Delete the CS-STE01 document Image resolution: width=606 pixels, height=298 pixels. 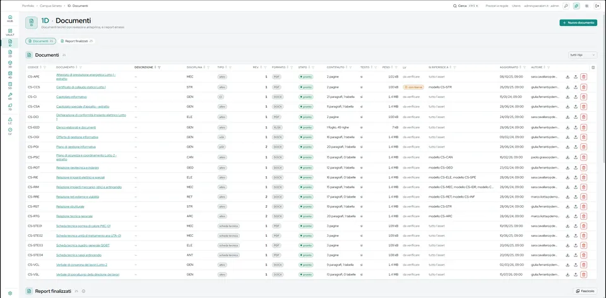(x=583, y=226)
